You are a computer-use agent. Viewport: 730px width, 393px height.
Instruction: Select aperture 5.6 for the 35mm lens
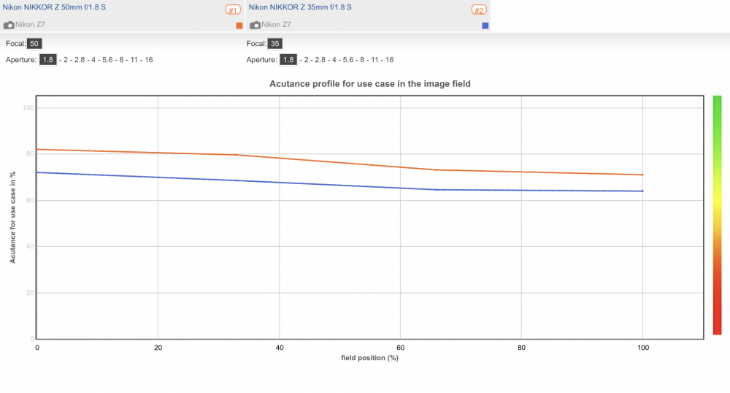tap(348, 60)
